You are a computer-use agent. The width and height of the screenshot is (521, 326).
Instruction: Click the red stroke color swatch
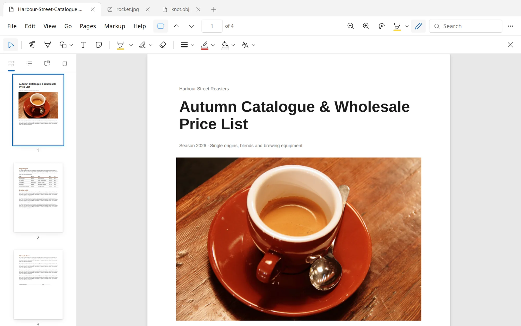coord(205,45)
